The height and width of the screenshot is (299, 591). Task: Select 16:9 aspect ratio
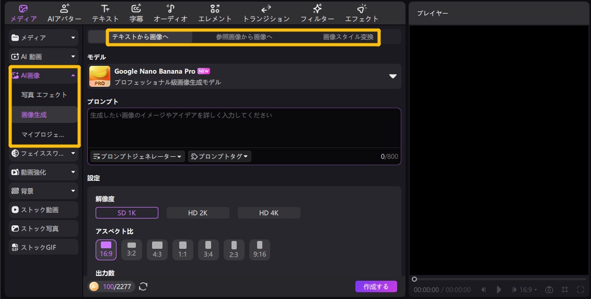pos(106,250)
